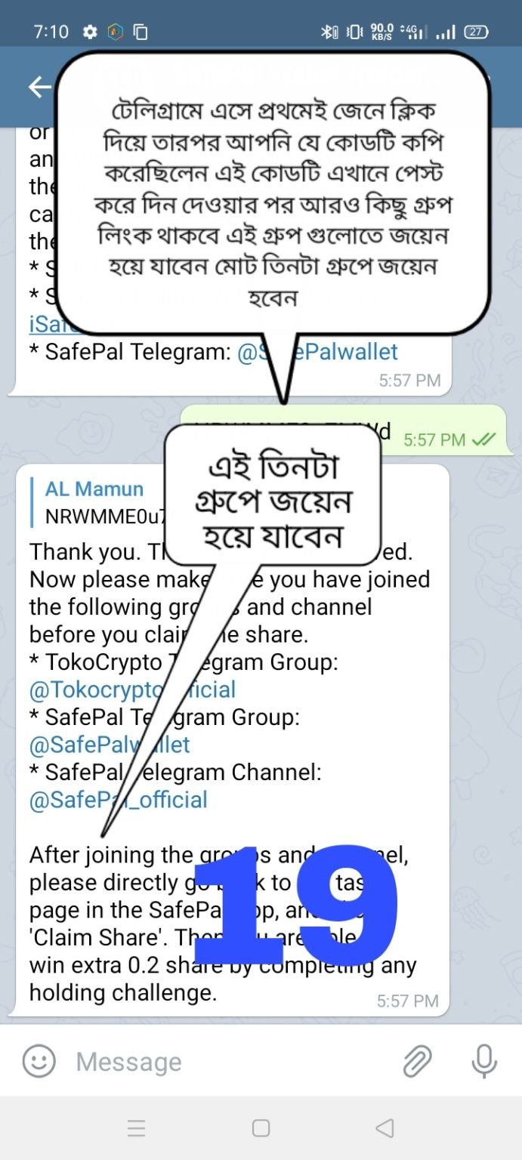Image resolution: width=522 pixels, height=1160 pixels.
Task: Focus the Message input field
Action: (227, 1061)
